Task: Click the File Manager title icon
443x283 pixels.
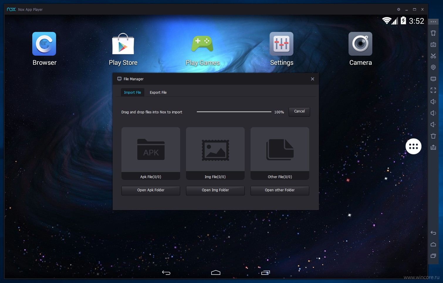Action: pyautogui.click(x=119, y=79)
